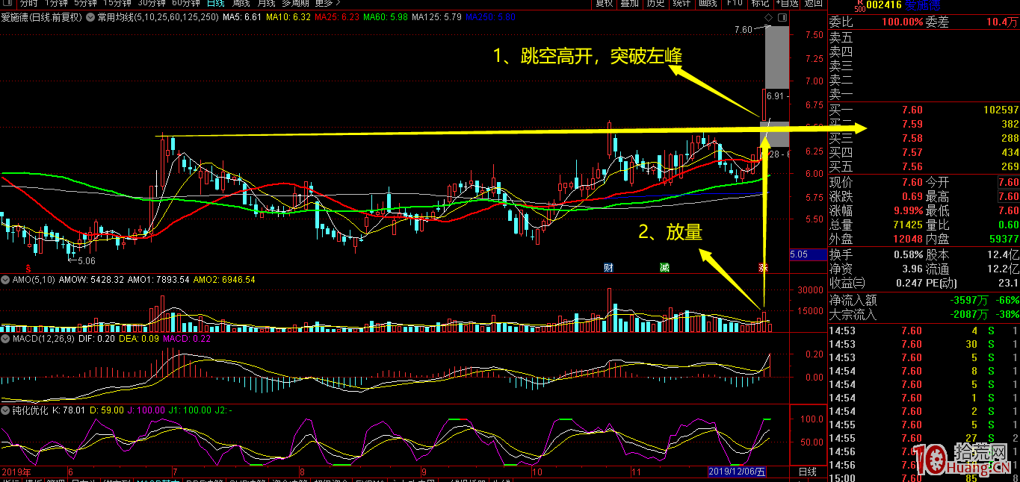Click the MA125: 5.79 value

pyautogui.click(x=438, y=16)
